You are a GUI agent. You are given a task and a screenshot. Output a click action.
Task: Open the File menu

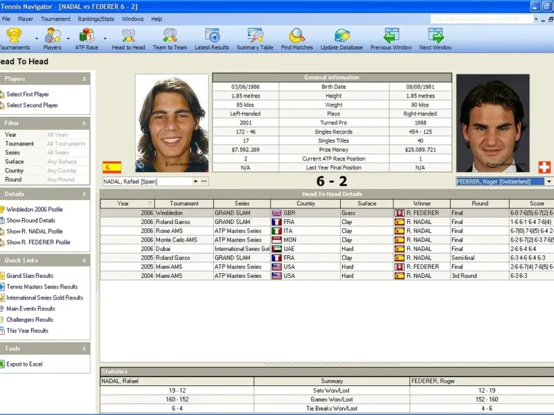point(6,19)
